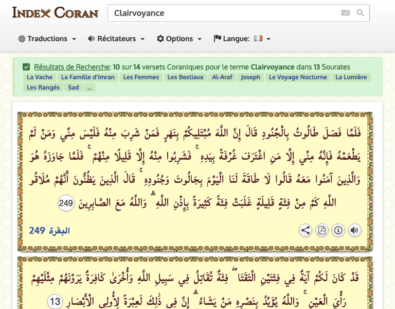Show verse info via the info icon
This screenshot has height=309, width=395.
point(338,230)
